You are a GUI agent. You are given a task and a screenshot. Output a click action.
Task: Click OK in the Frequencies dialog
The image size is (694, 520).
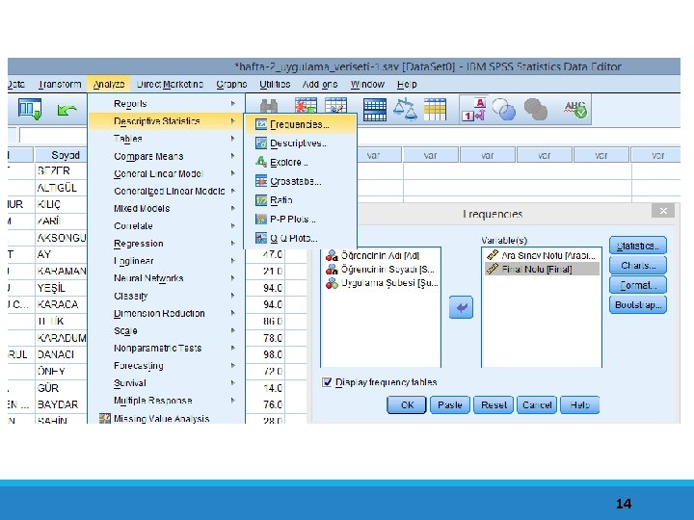coord(407,405)
